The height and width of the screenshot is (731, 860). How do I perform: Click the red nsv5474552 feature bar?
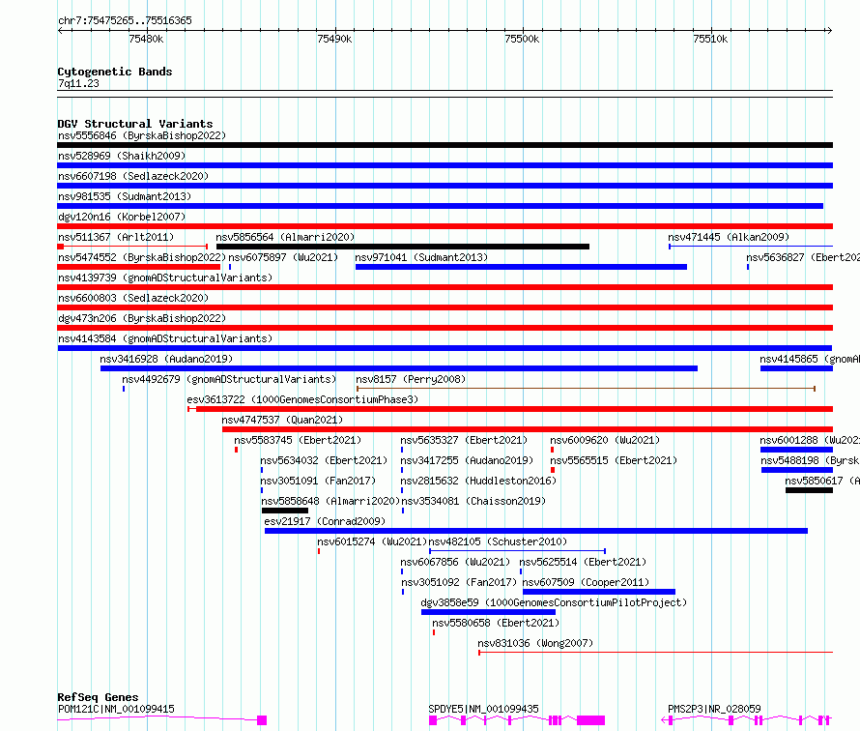tap(139, 267)
